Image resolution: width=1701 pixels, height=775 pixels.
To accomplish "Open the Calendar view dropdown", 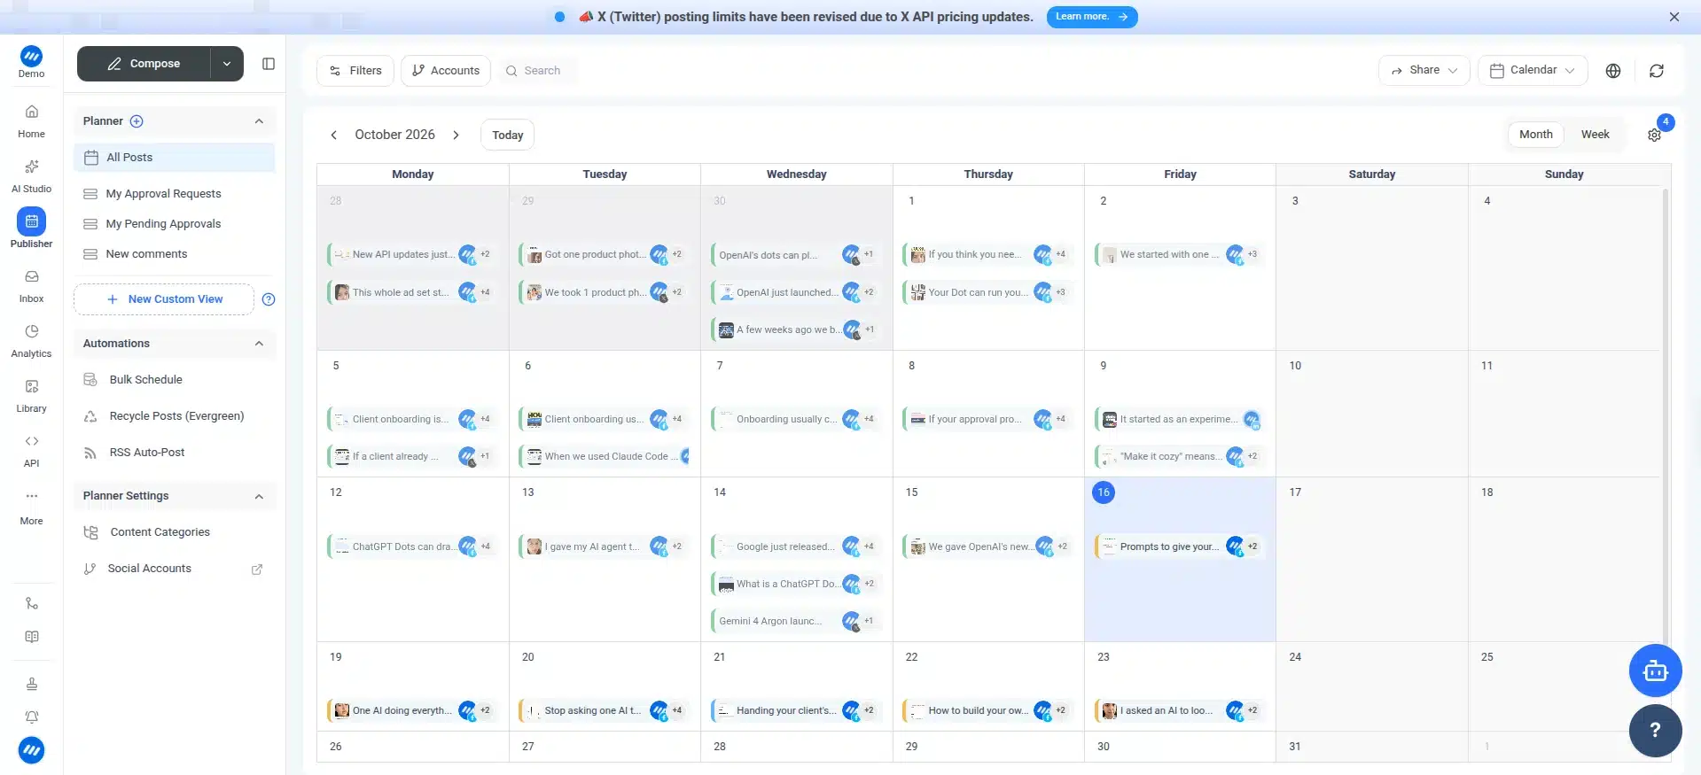I will [x=1532, y=70].
